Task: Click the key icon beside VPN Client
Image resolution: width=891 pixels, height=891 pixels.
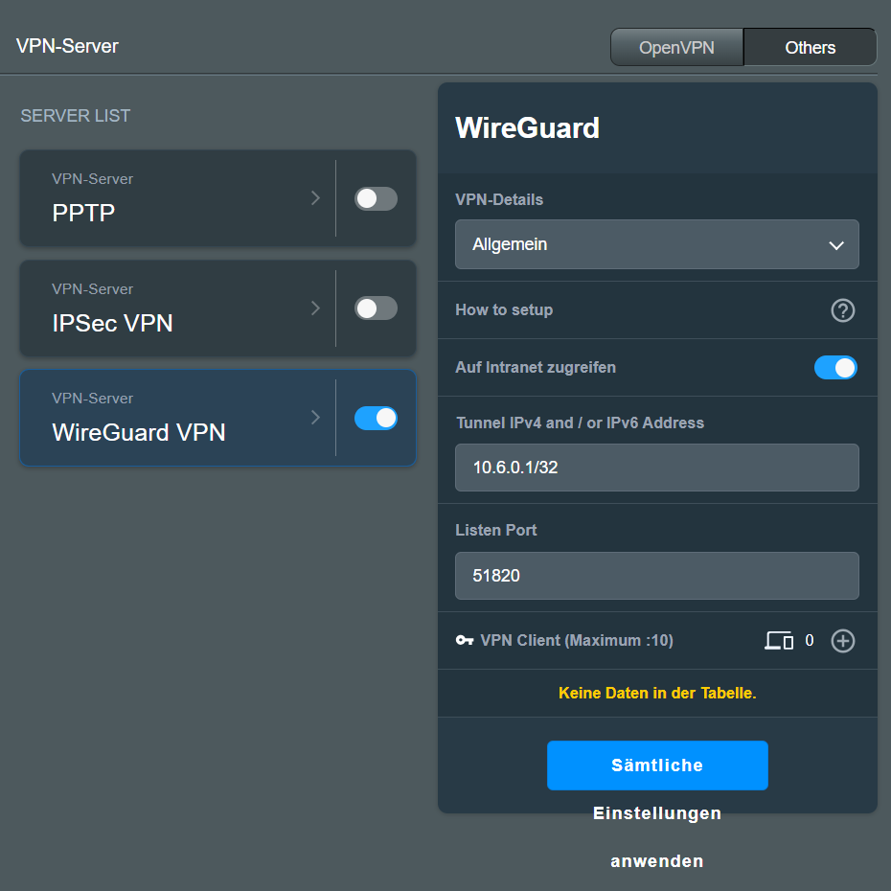Action: click(465, 641)
